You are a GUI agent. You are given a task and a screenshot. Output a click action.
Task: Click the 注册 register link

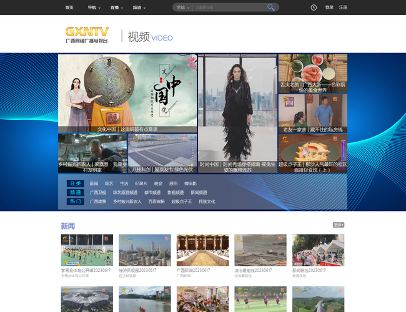(x=344, y=7)
